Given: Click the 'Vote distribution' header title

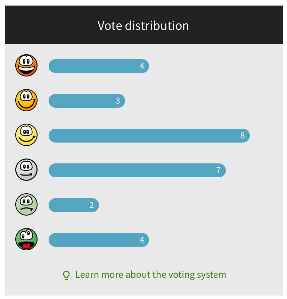Looking at the screenshot, I should 143,26.
